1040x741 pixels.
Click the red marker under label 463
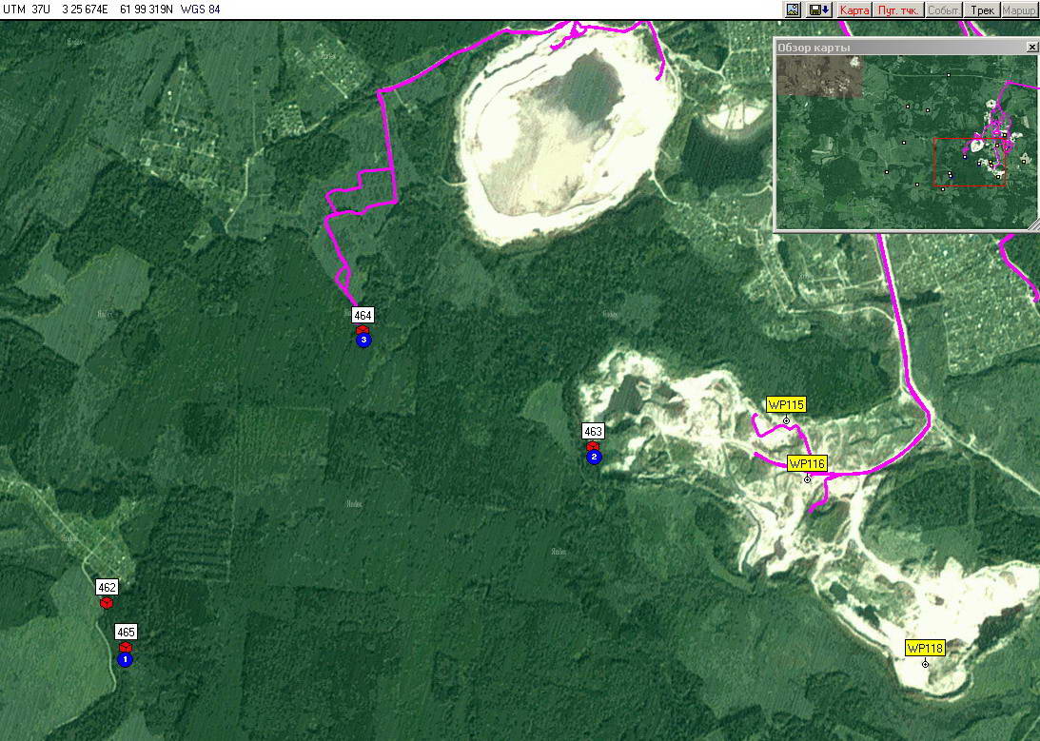pyautogui.click(x=593, y=446)
